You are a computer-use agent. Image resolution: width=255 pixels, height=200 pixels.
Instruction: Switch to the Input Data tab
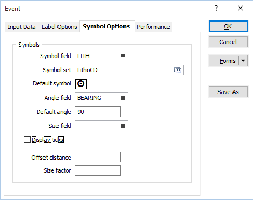pos(21,27)
